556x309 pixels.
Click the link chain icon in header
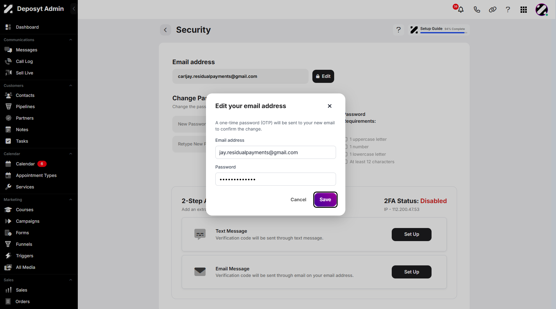click(x=493, y=10)
